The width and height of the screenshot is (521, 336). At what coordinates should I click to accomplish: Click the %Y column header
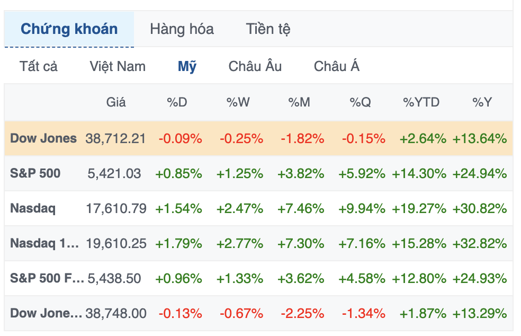pos(482,102)
